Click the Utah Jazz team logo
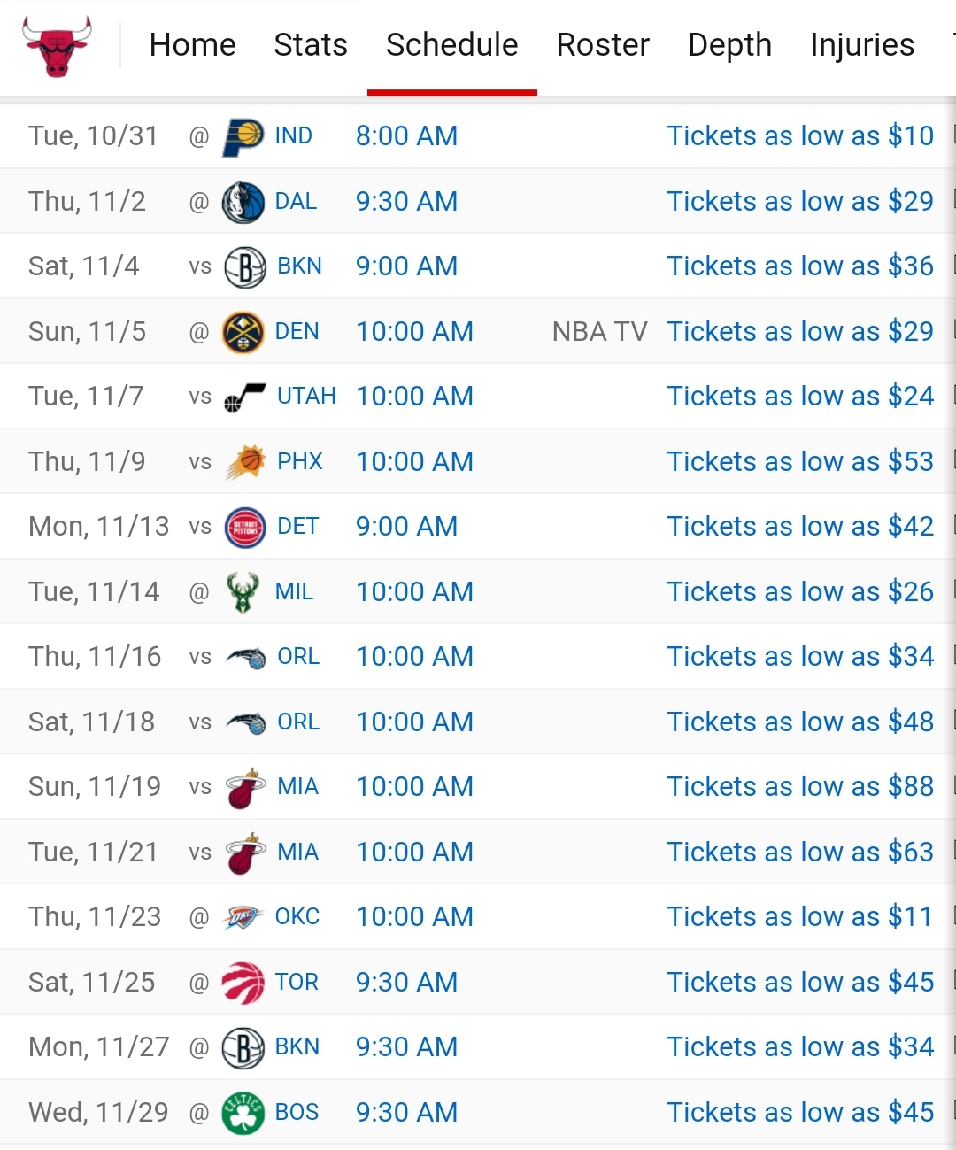The width and height of the screenshot is (956, 1150). [x=244, y=397]
